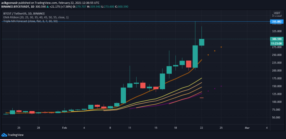The image size is (286, 139).
Task: Click the 300.590 current price label
Action: (277, 39)
